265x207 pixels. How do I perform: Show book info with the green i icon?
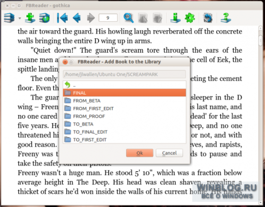175,18
